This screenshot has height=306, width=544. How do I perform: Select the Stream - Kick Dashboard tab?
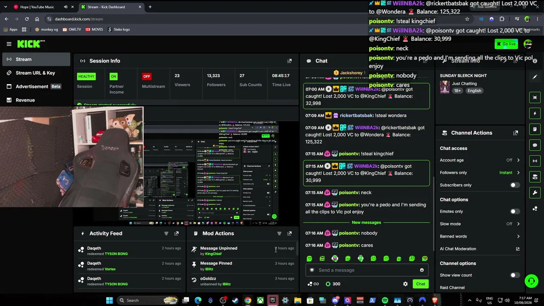[110, 7]
